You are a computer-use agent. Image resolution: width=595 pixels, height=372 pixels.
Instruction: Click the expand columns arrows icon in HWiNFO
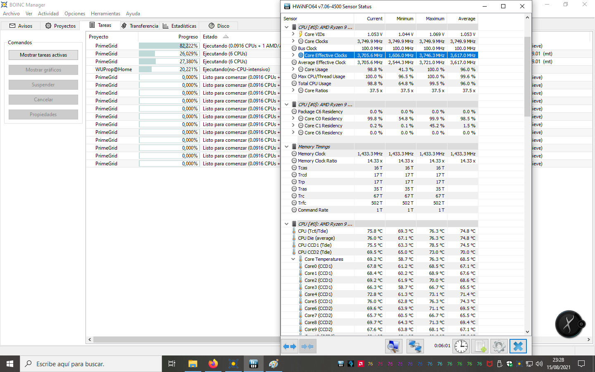(290, 346)
